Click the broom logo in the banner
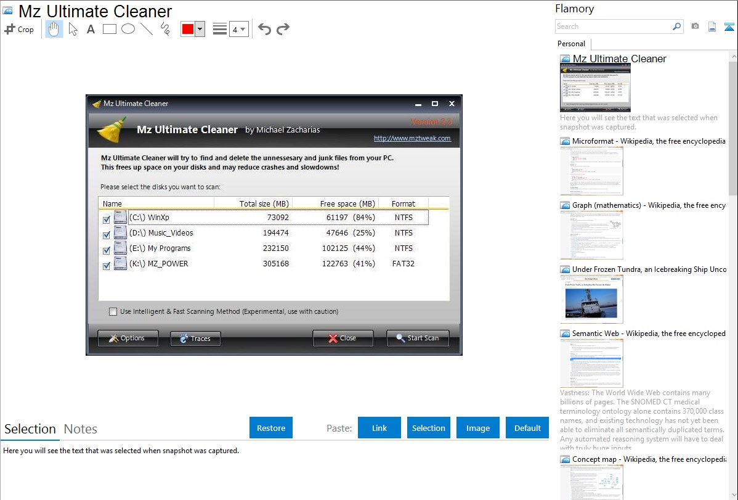The height and width of the screenshot is (500, 738). pos(112,130)
